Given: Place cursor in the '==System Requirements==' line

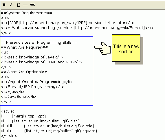Looking at the screenshot, I should 27,13.
